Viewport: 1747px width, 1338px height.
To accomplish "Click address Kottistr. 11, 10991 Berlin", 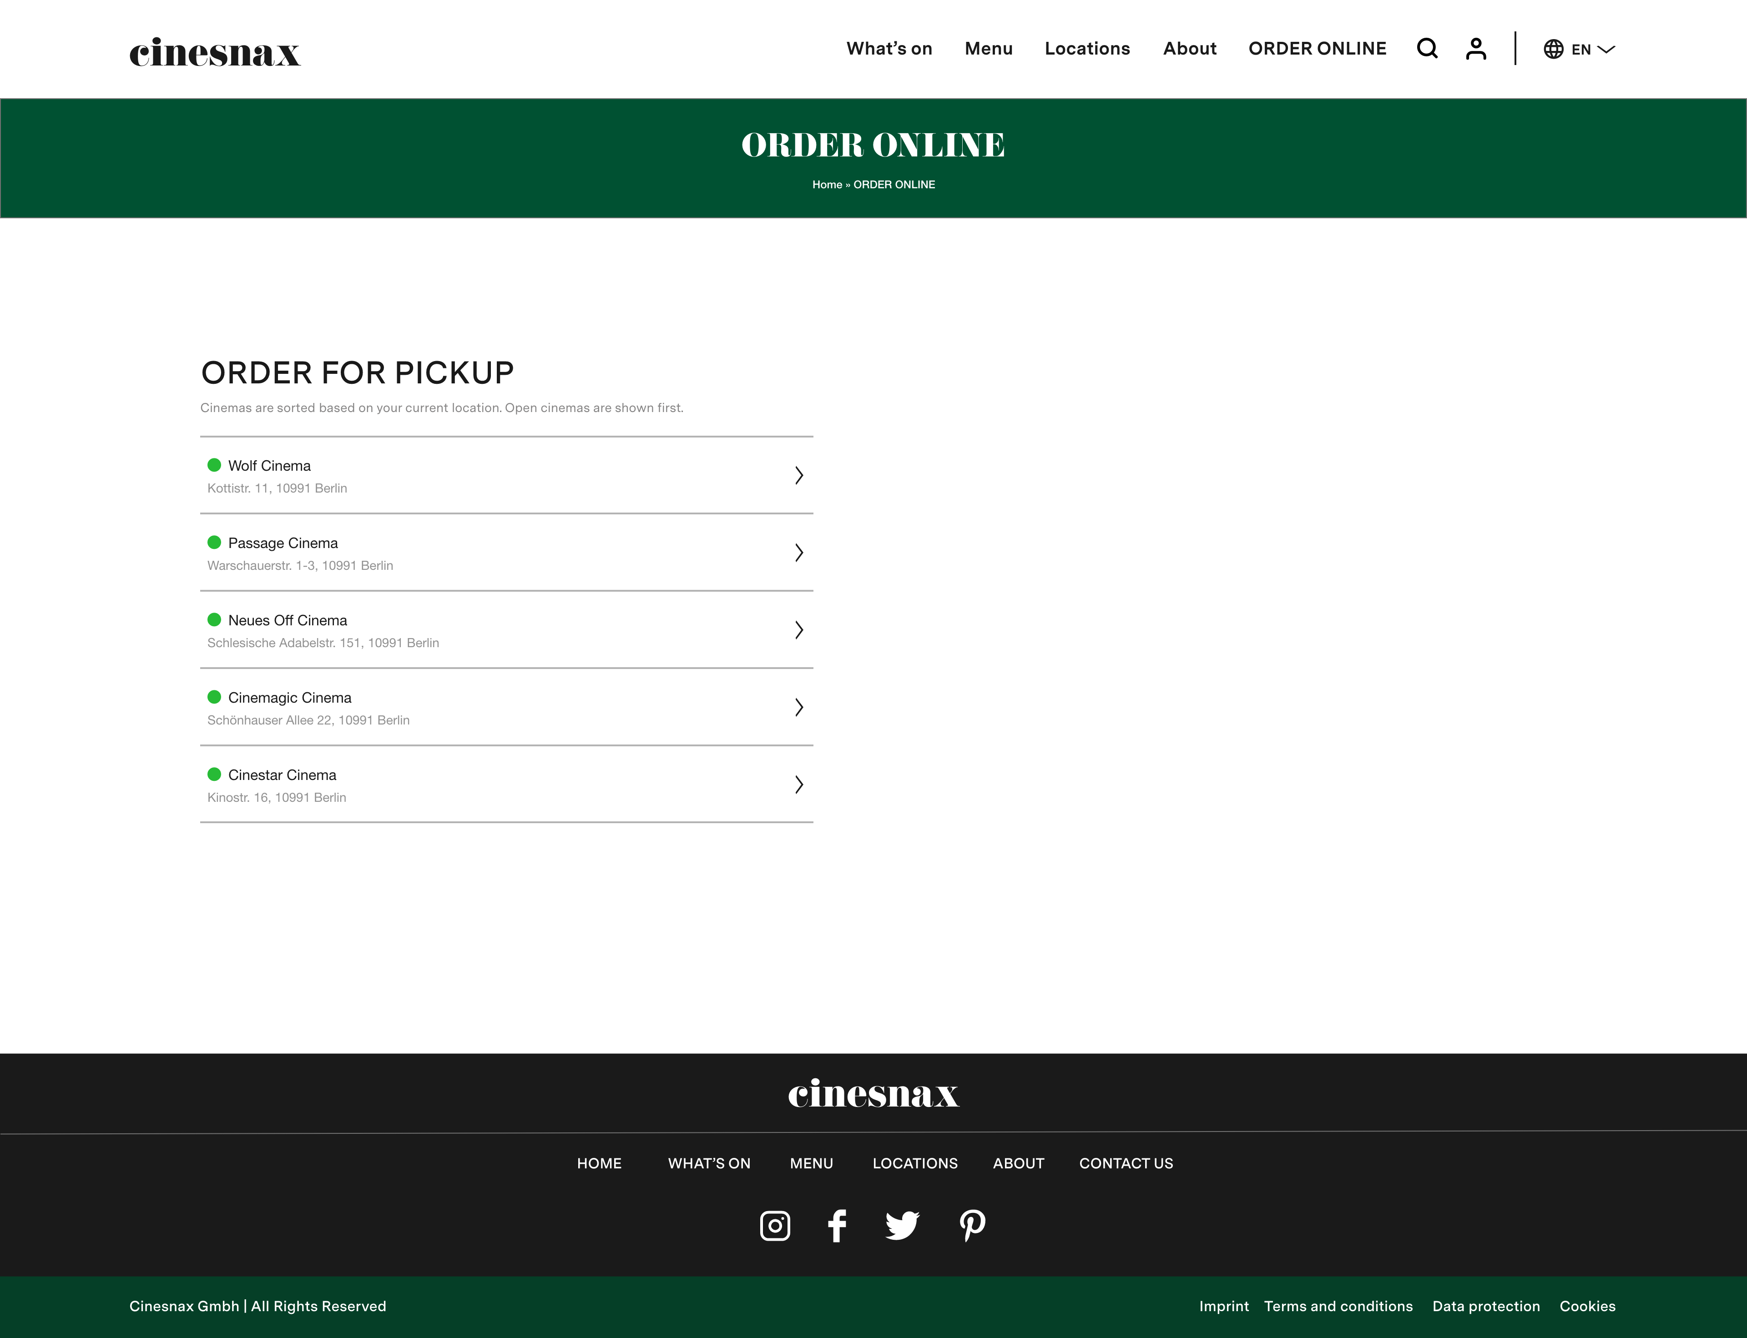I will pyautogui.click(x=277, y=488).
